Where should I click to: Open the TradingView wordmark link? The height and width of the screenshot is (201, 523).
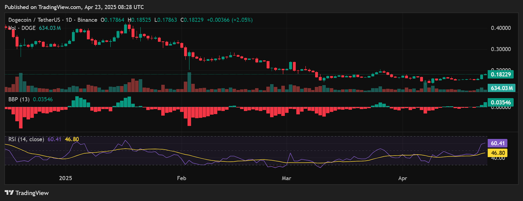click(32, 193)
